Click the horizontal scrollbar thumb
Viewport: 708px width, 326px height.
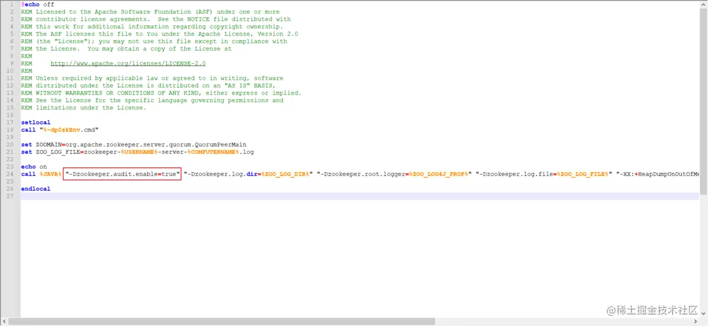tap(222, 321)
